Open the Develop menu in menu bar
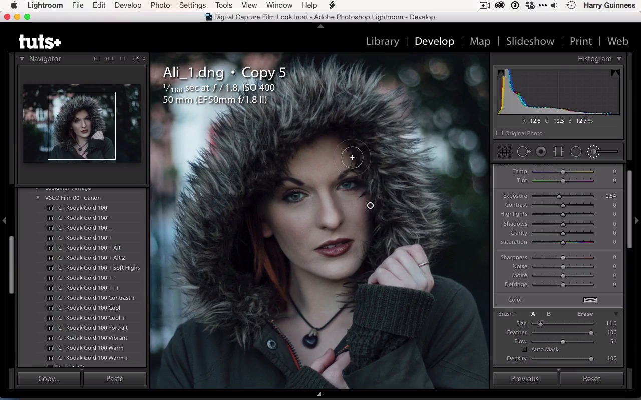 pyautogui.click(x=128, y=5)
